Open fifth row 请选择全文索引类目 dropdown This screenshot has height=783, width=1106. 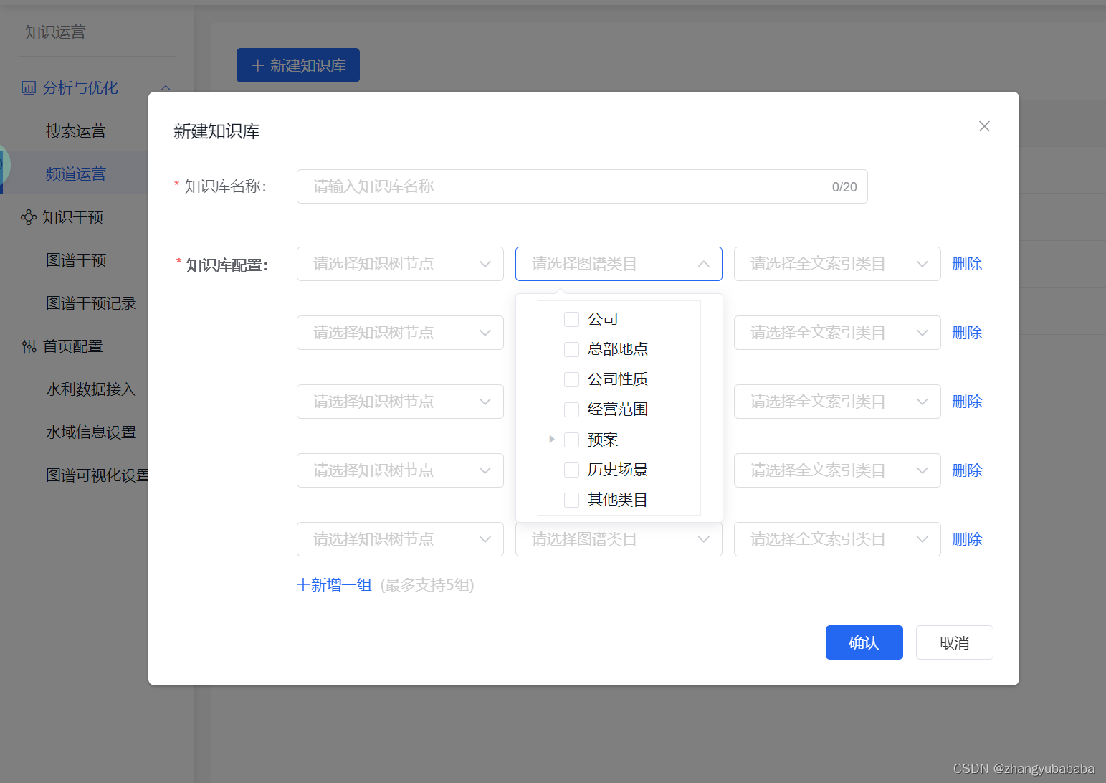[837, 539]
